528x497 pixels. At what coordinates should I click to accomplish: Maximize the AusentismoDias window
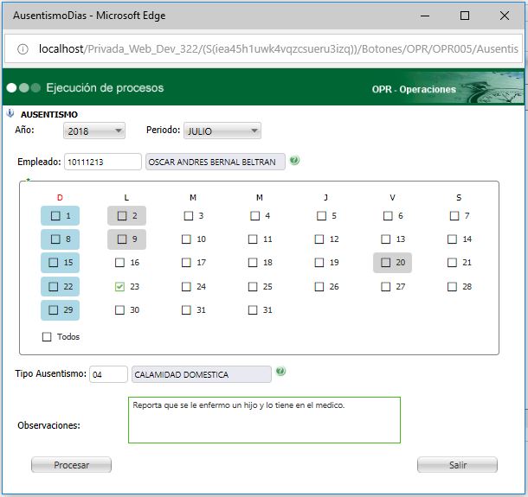click(465, 16)
